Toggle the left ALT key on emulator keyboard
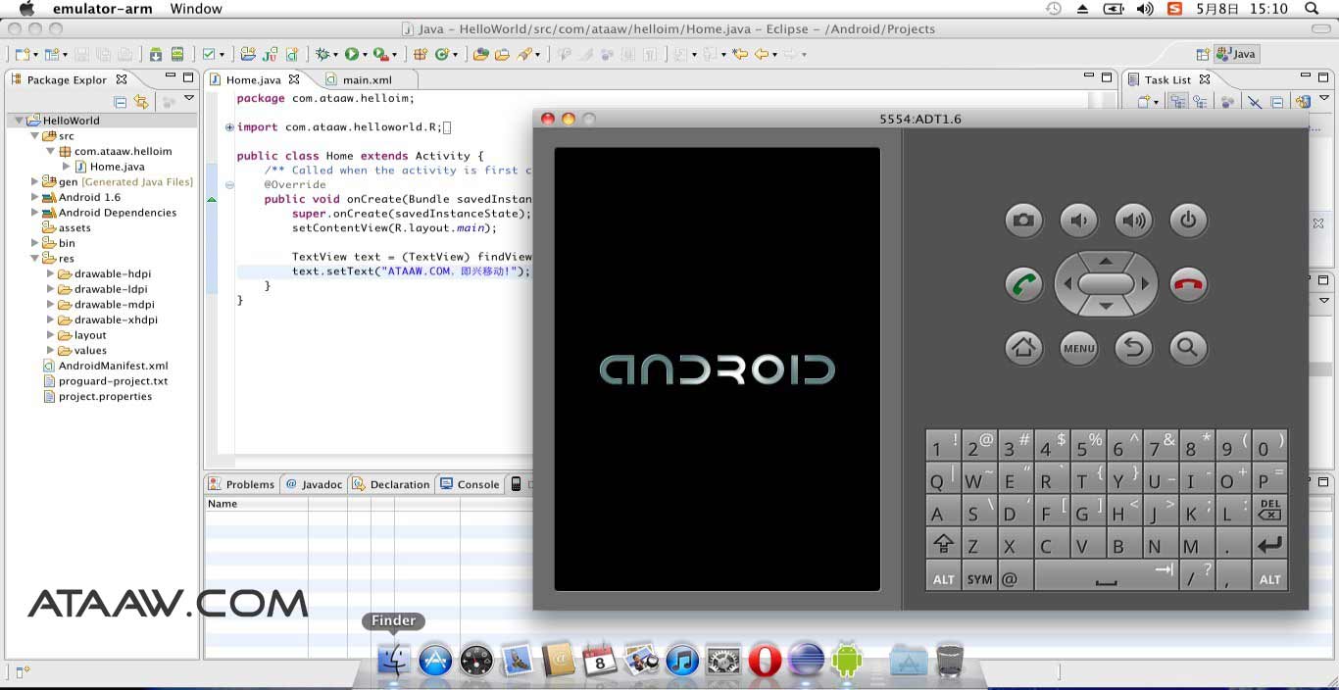 (x=943, y=577)
